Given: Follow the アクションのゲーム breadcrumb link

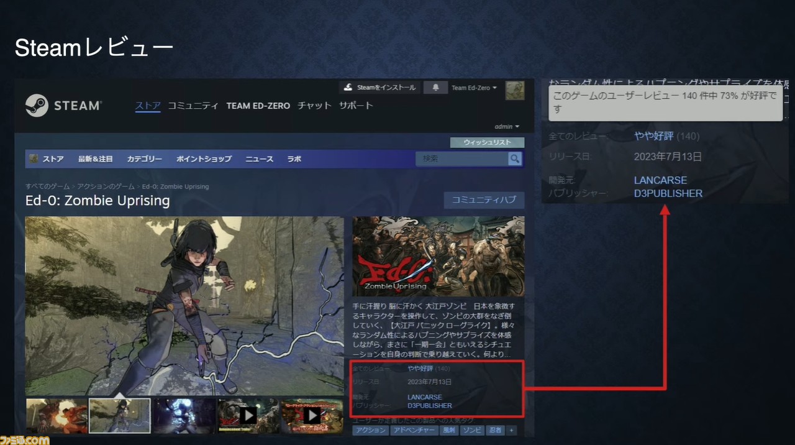Looking at the screenshot, I should pos(106,186).
